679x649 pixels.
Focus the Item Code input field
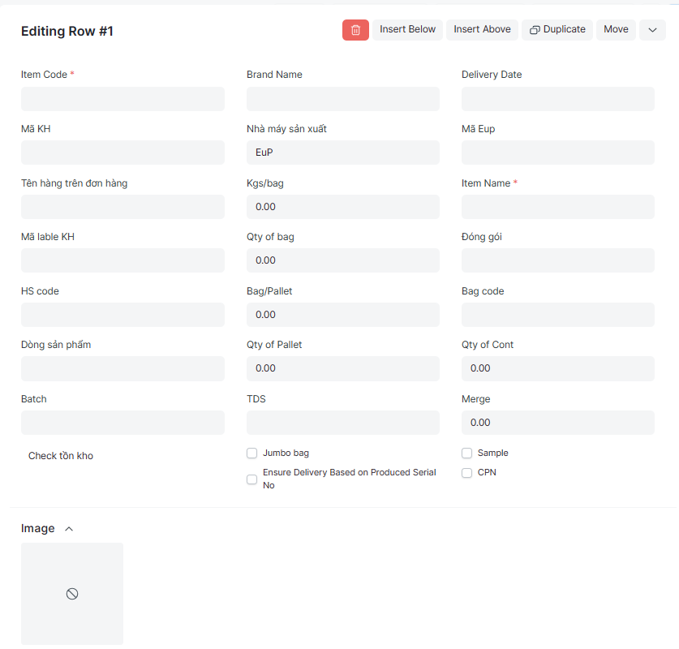[122, 99]
